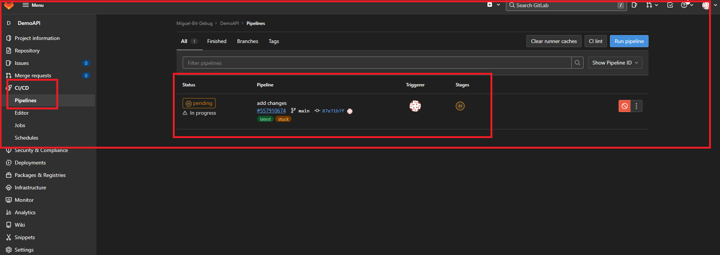The height and width of the screenshot is (255, 720).
Task: Click the triggerer avatar
Action: click(x=415, y=106)
